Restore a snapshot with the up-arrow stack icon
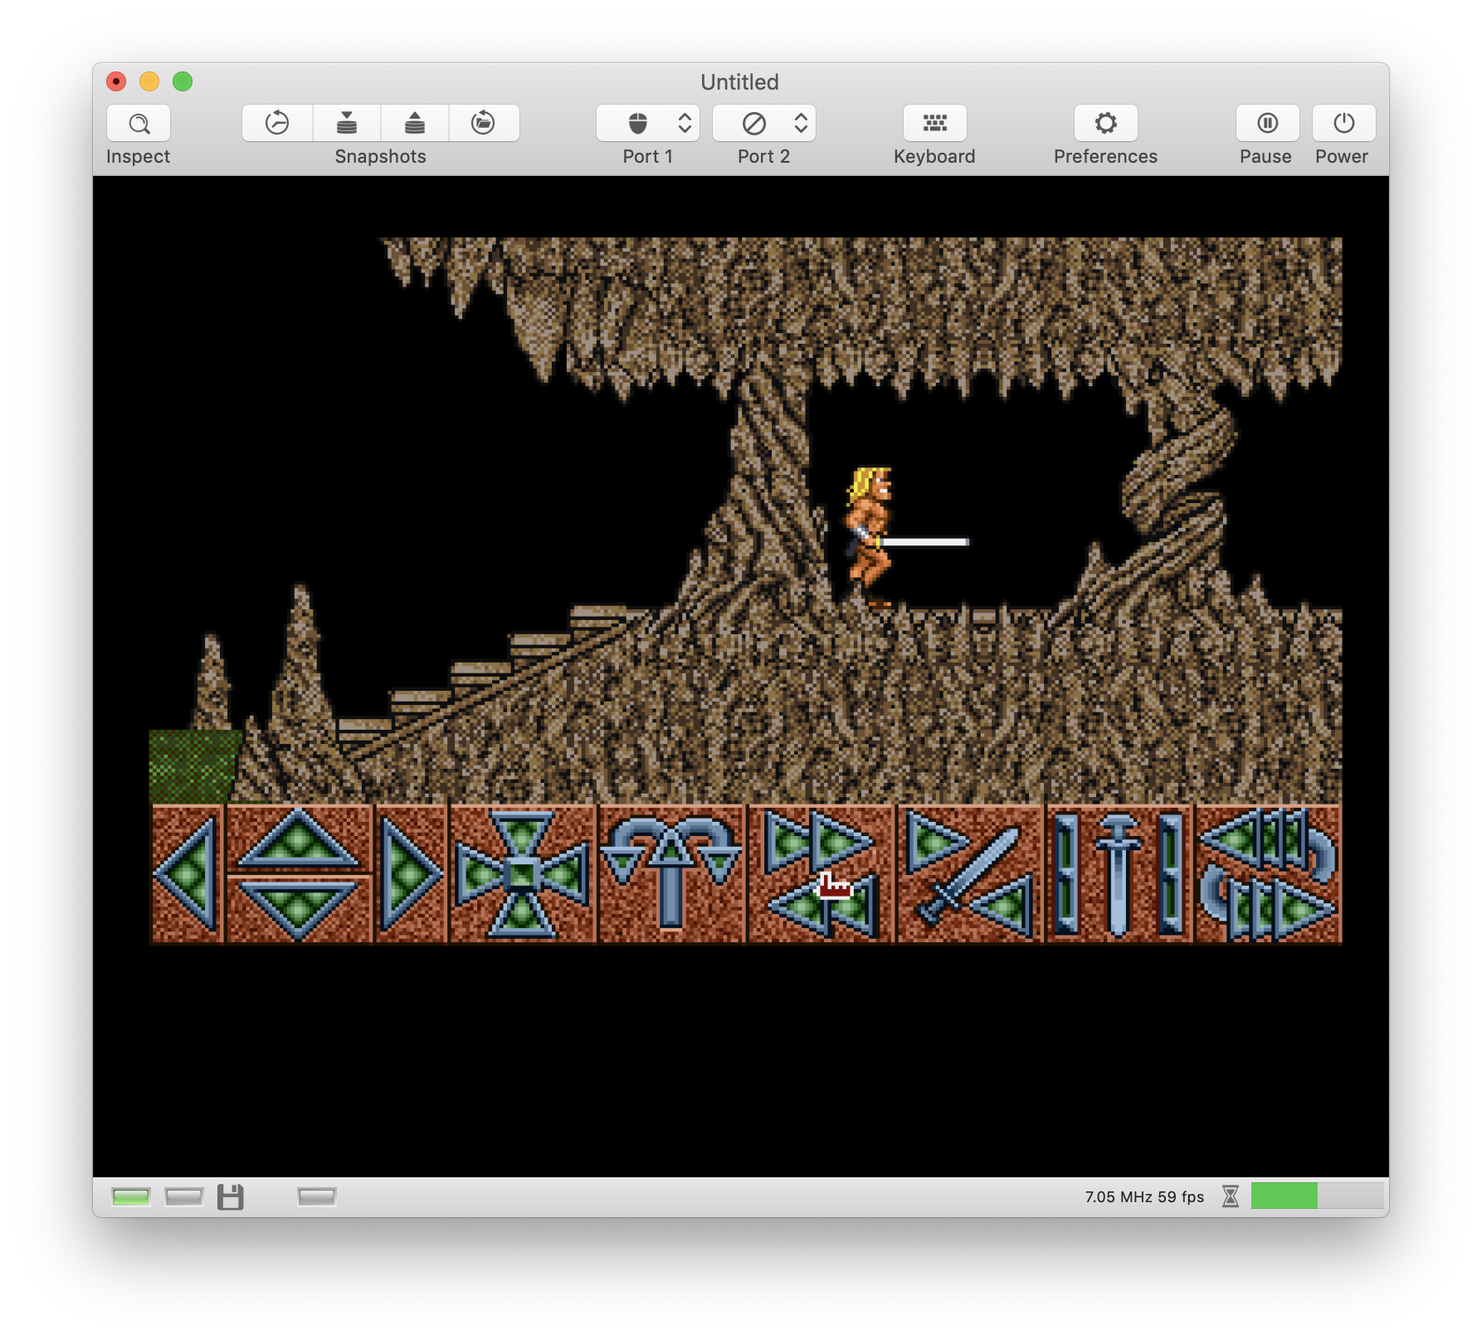Viewport: 1482px width, 1340px height. tap(415, 124)
